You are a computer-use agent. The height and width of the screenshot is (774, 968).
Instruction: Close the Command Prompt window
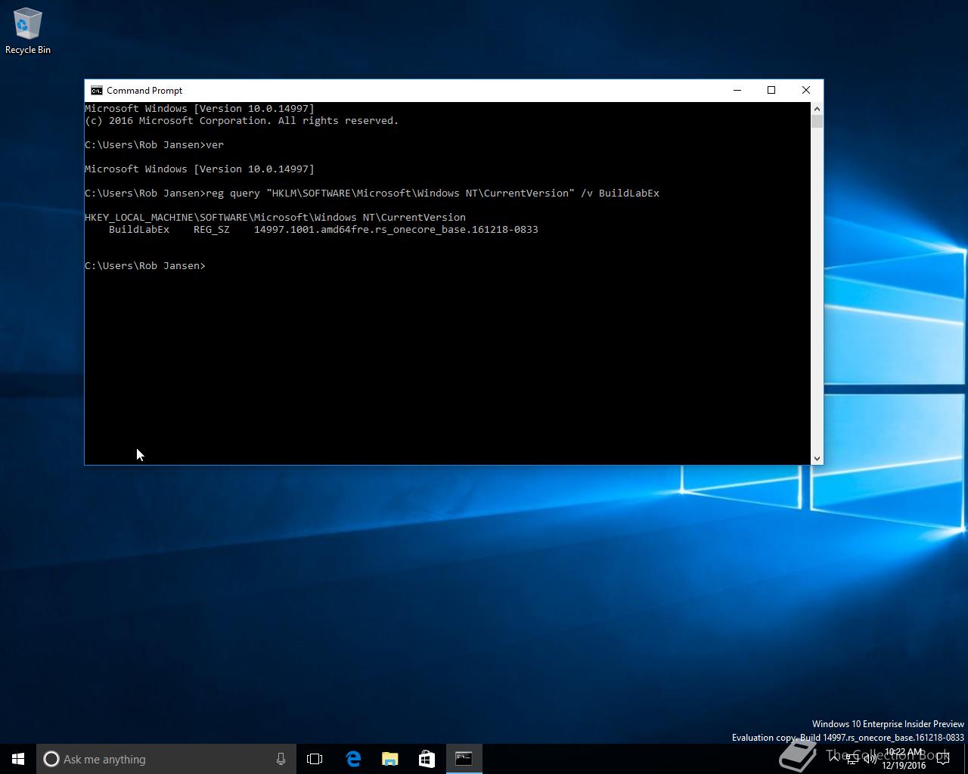coord(806,91)
